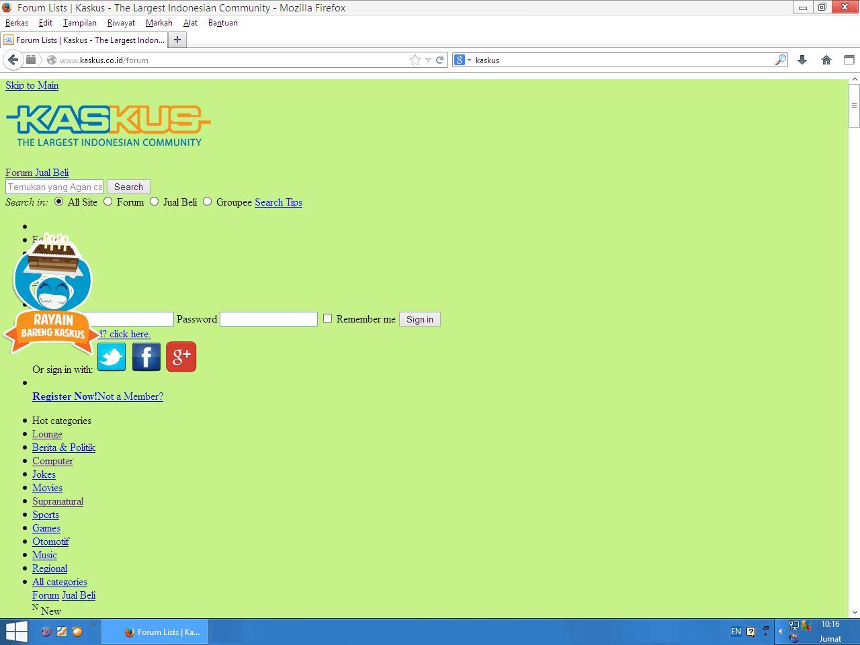Sign in with the Facebook icon
Image resolution: width=860 pixels, height=645 pixels.
click(x=146, y=357)
